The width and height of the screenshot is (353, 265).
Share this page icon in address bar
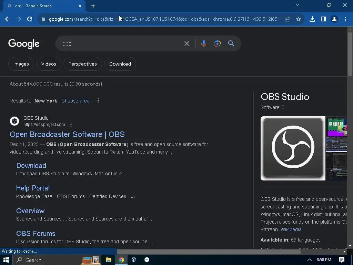[288, 19]
